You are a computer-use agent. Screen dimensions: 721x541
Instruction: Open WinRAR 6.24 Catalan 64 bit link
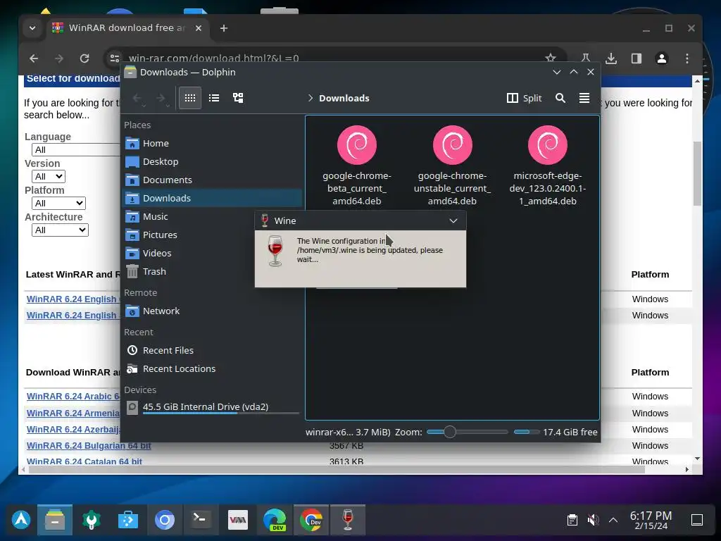pyautogui.click(x=84, y=461)
